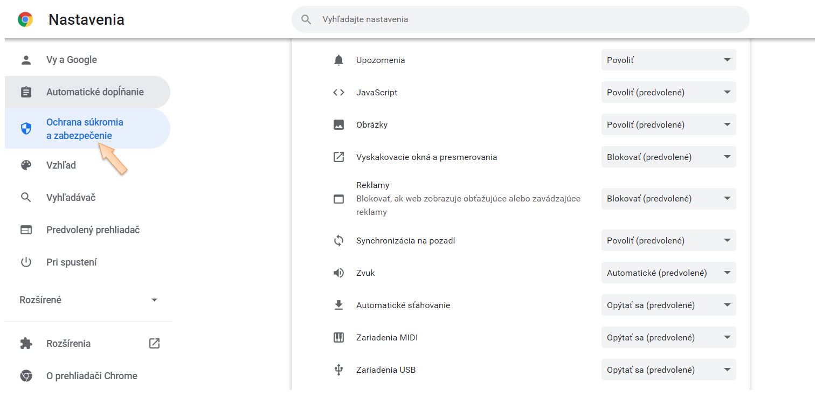Open O prehliadači Chrome page
This screenshot has height=397, width=823.
[x=92, y=376]
